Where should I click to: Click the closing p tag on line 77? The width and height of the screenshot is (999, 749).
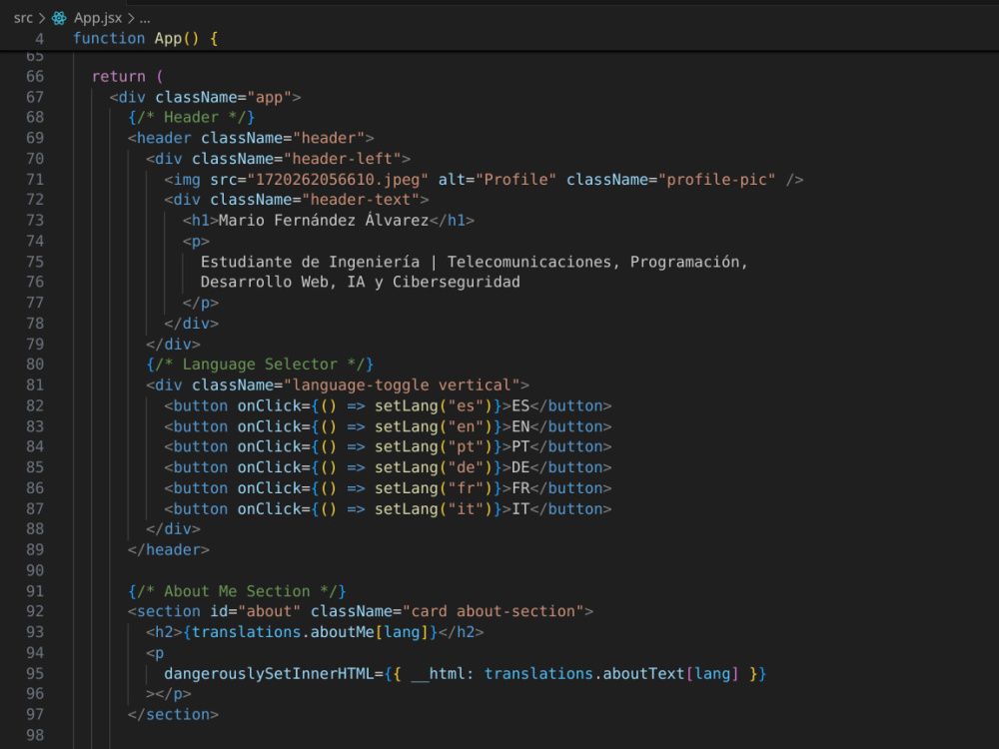pos(200,303)
